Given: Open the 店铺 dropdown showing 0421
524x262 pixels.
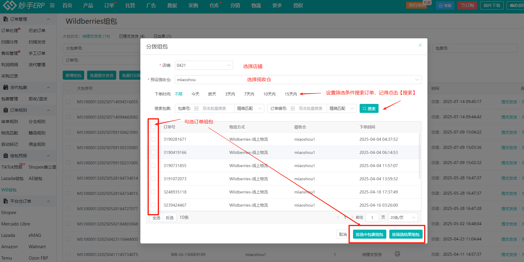Looking at the screenshot, I should tap(204, 65).
